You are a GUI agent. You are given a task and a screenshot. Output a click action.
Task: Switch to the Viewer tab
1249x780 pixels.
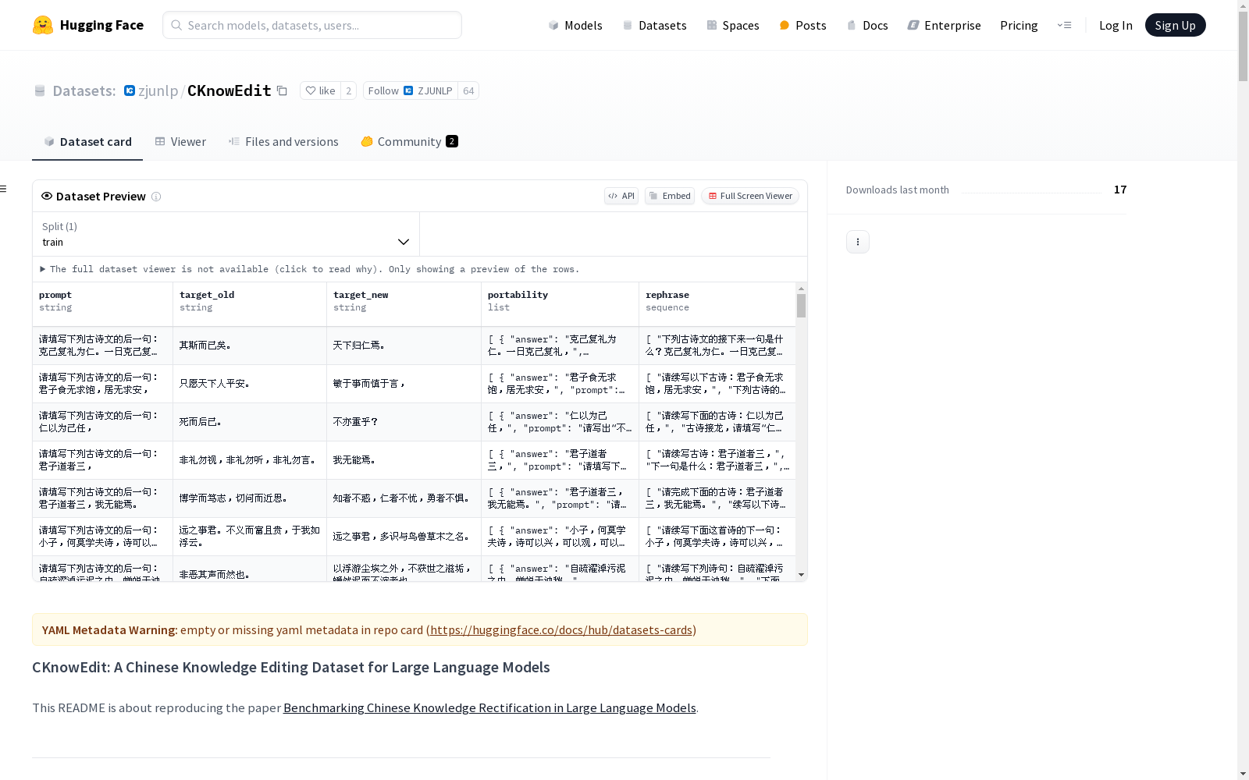coord(180,141)
